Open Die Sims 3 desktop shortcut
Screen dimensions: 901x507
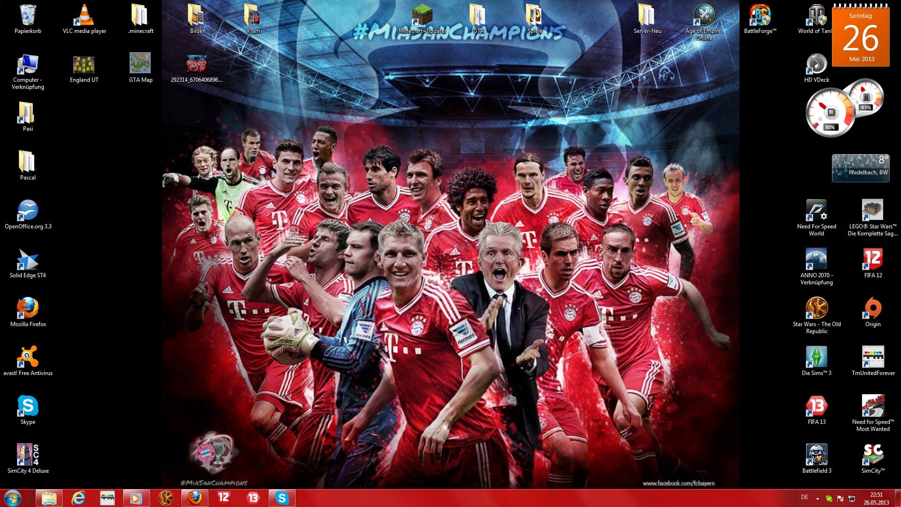point(816,357)
